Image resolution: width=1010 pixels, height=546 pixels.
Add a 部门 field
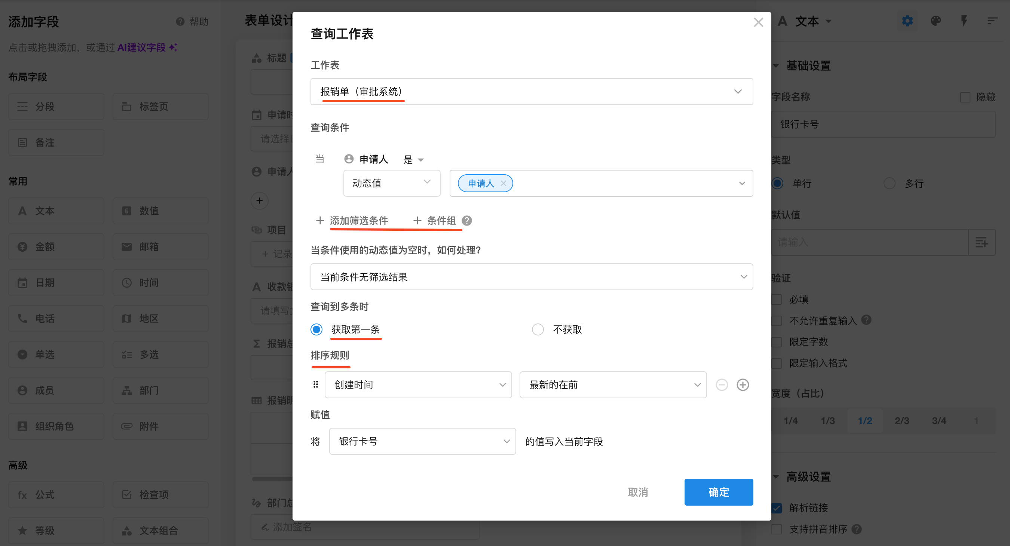pos(160,390)
